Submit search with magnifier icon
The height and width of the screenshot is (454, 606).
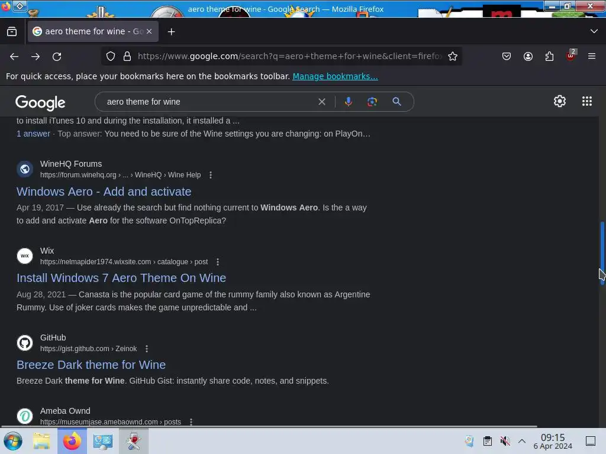pos(397,102)
